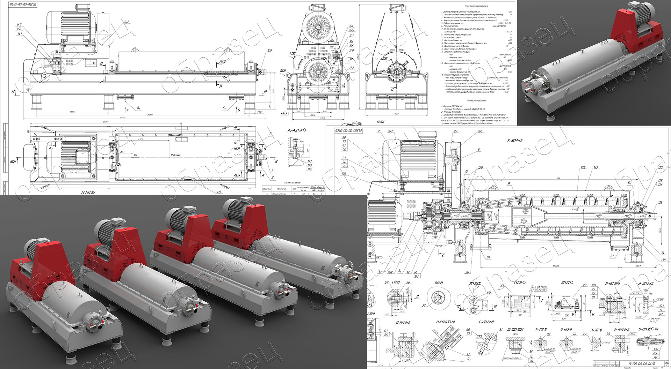Click callout number '28' below section

pos(467,272)
